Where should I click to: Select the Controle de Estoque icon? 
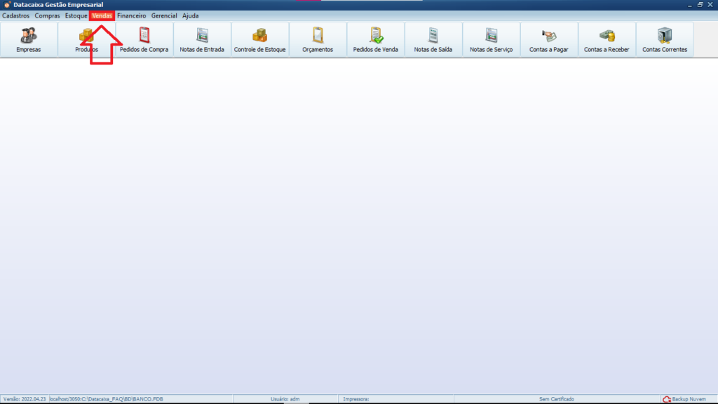(259, 39)
